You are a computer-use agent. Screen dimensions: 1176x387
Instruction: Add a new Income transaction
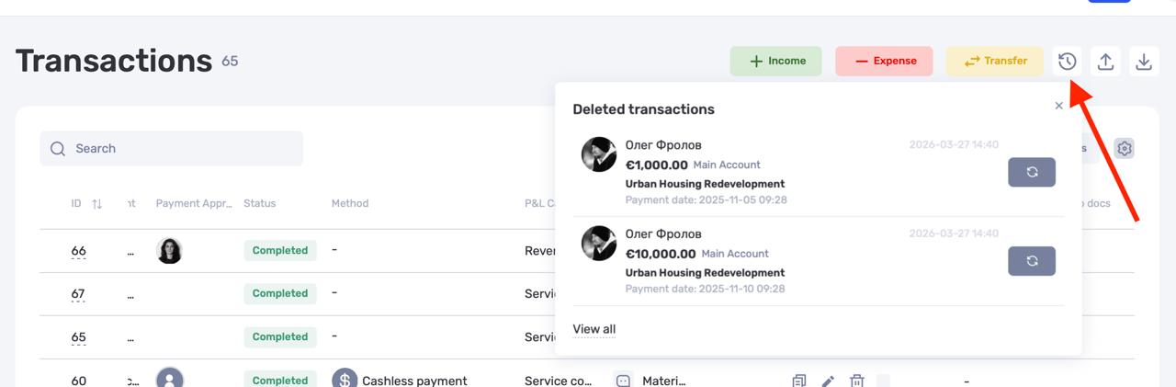[x=776, y=62]
